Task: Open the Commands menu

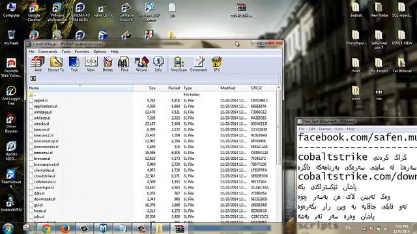Action: [48, 51]
